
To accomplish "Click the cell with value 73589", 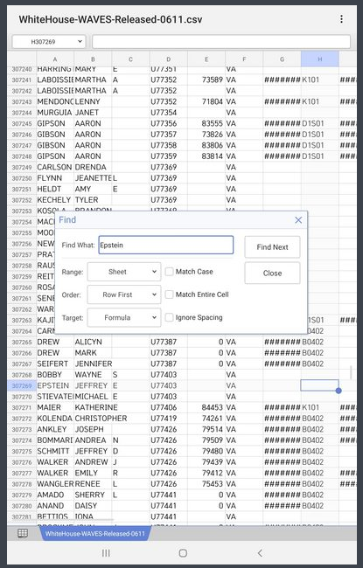I will pos(206,80).
